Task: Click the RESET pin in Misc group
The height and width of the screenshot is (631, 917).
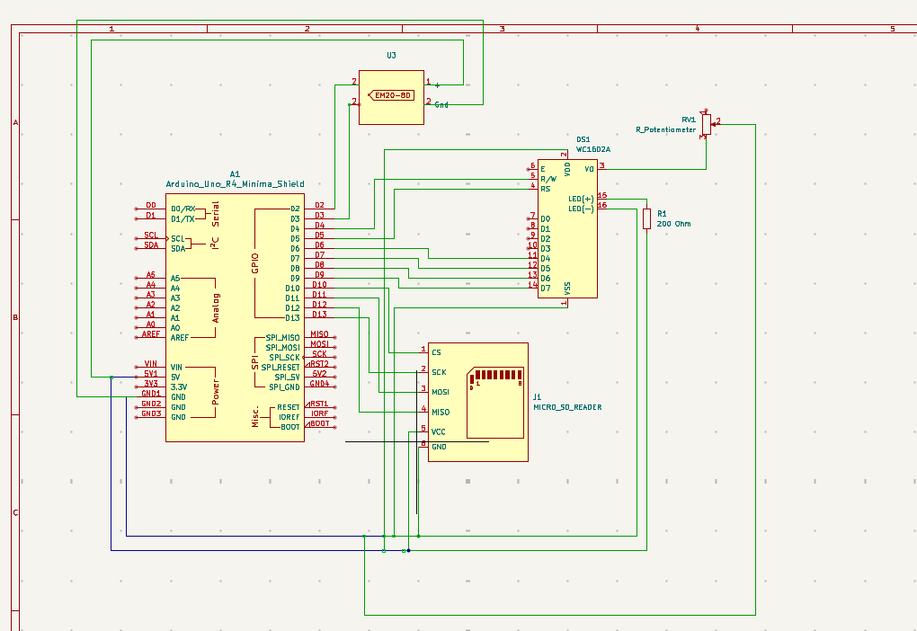Action: point(289,406)
